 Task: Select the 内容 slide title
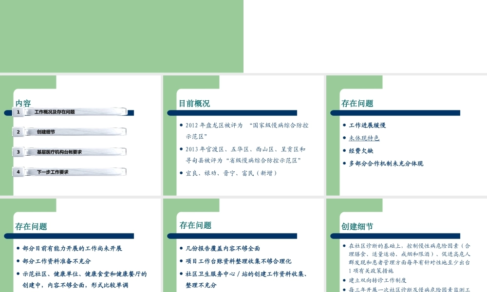click(x=23, y=103)
